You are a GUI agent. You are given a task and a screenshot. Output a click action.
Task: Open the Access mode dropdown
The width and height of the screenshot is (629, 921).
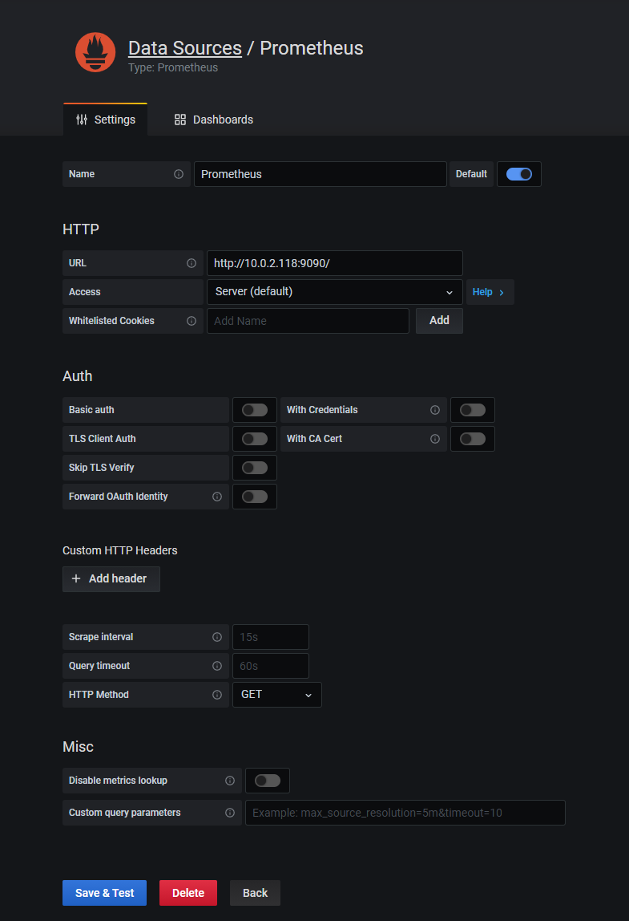(334, 292)
